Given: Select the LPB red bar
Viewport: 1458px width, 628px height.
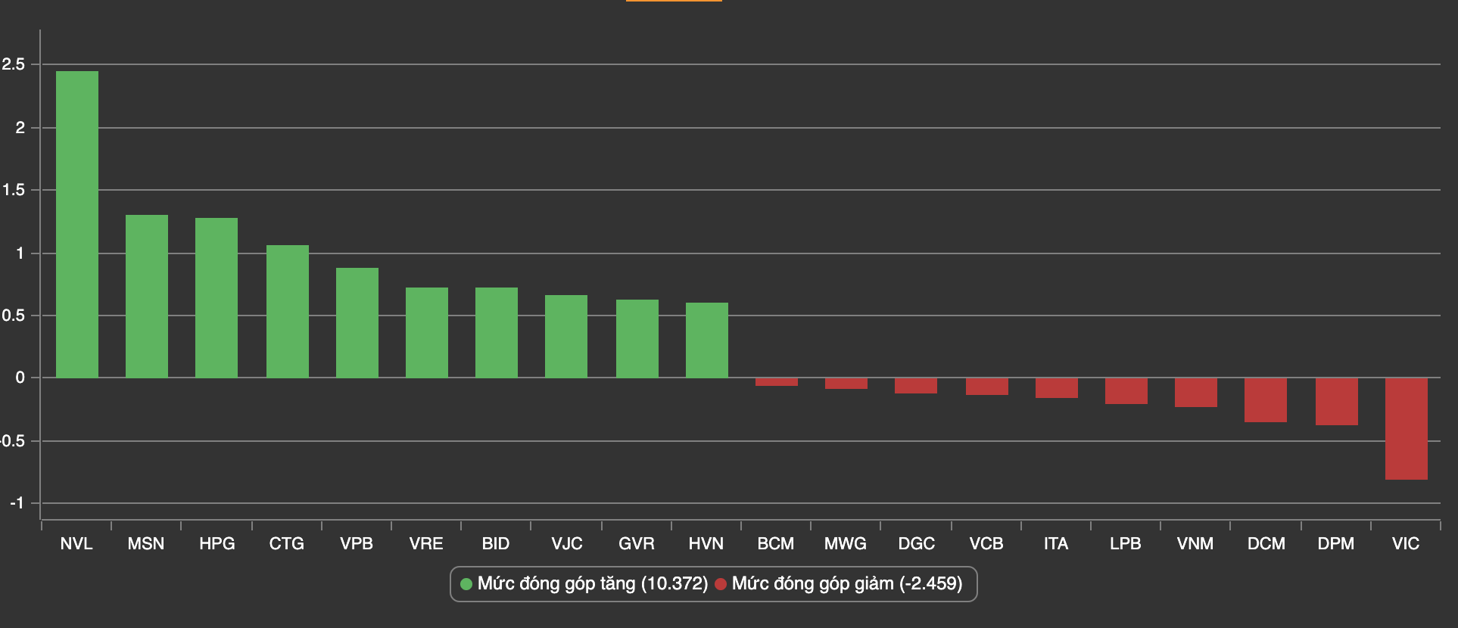Looking at the screenshot, I should pos(1126,391).
